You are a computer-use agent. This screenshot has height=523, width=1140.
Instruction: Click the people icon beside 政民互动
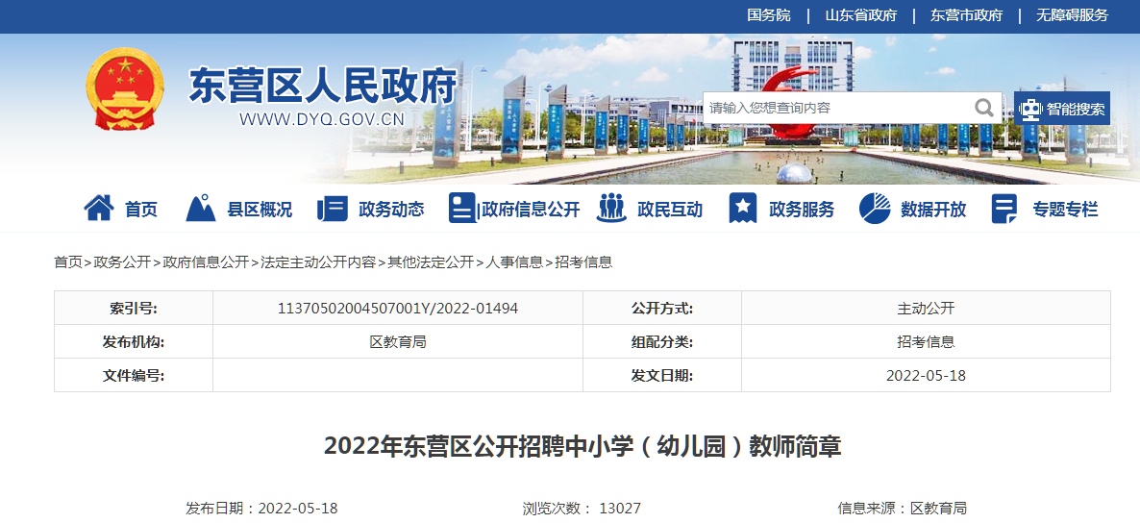pyautogui.click(x=610, y=208)
